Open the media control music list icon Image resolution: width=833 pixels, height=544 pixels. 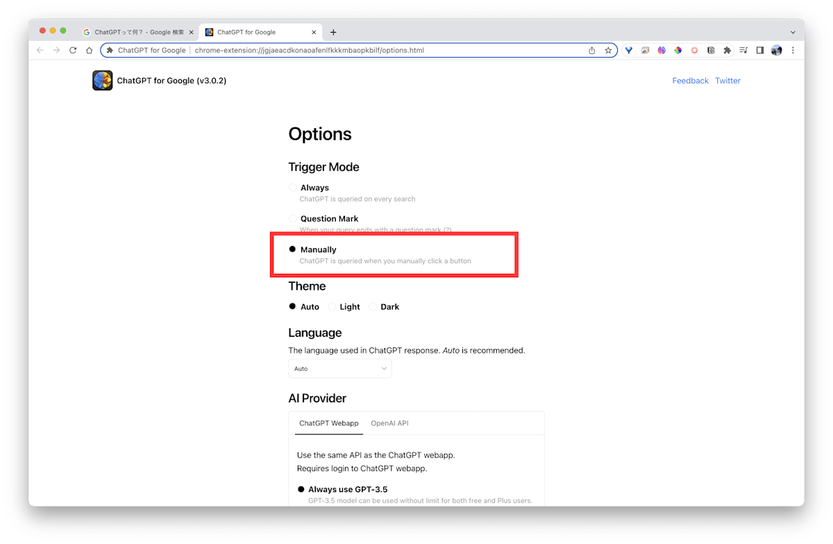click(743, 51)
